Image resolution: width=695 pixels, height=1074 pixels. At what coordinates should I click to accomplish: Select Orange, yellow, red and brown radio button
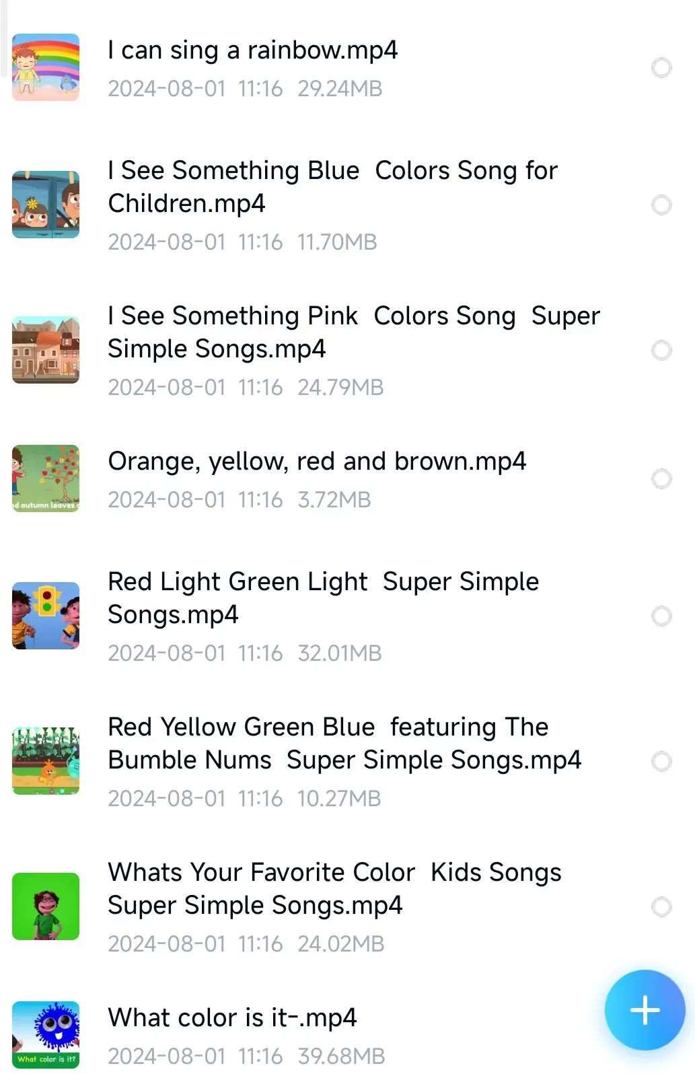tap(661, 478)
